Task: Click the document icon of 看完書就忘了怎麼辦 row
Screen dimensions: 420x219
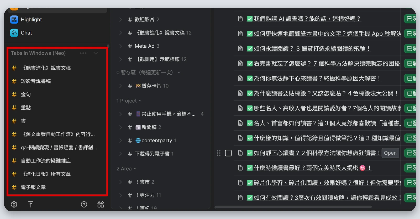Action: [x=240, y=63]
